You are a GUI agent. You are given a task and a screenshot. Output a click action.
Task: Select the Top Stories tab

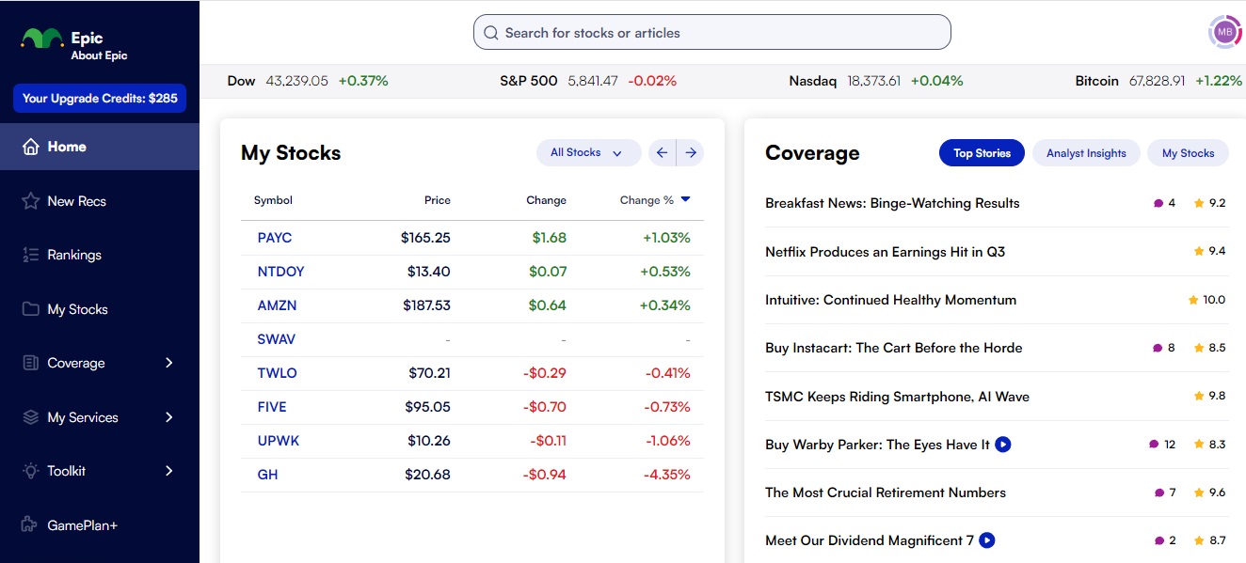[982, 152]
